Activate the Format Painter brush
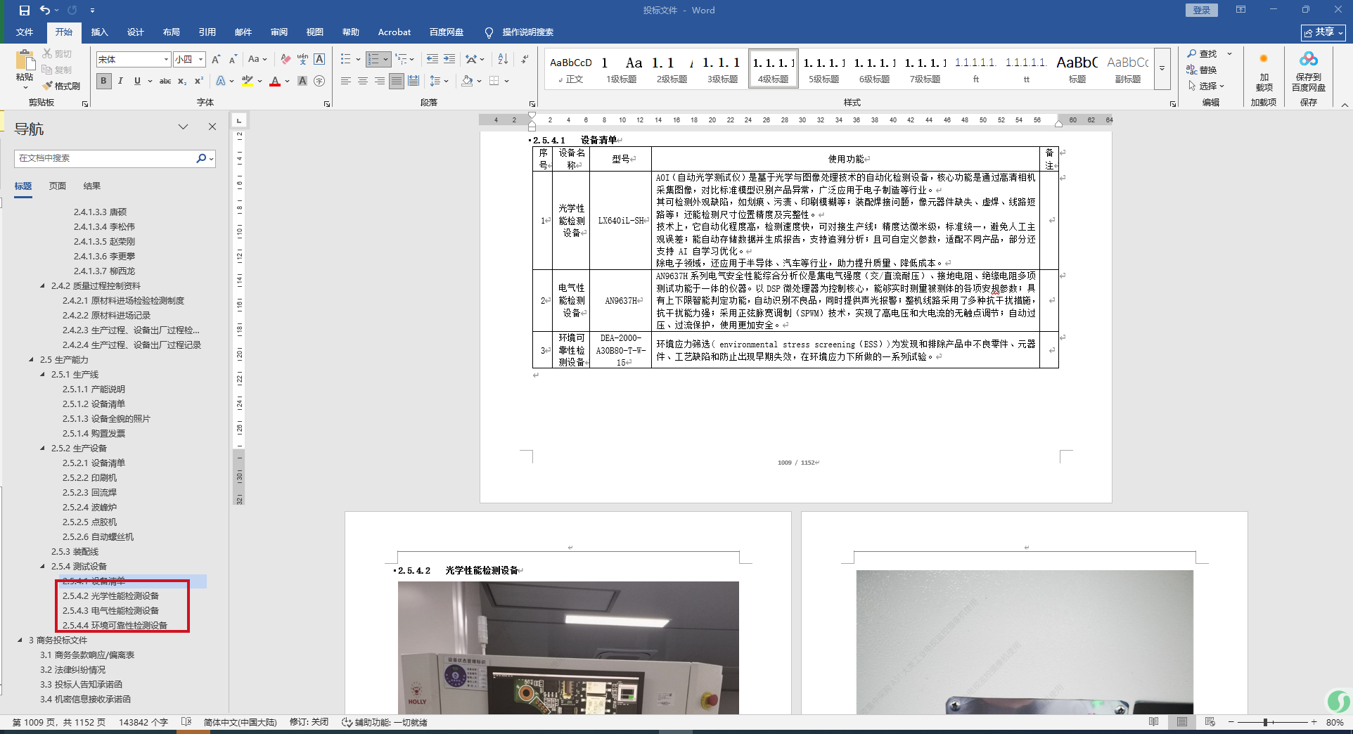The width and height of the screenshot is (1353, 734). pos(61,86)
